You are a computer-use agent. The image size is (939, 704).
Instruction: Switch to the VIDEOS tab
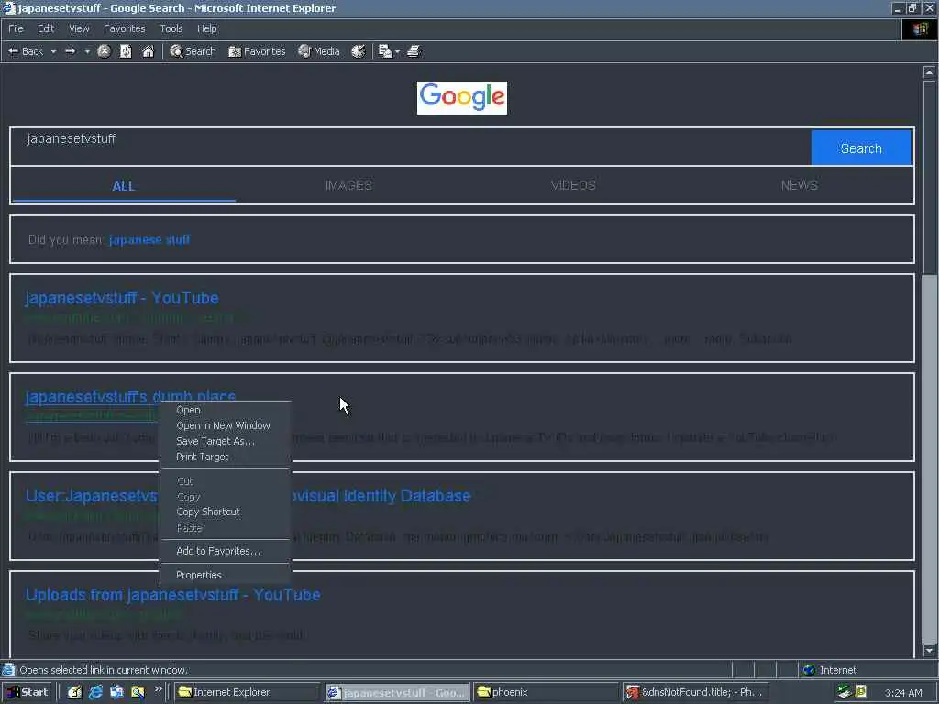click(573, 185)
